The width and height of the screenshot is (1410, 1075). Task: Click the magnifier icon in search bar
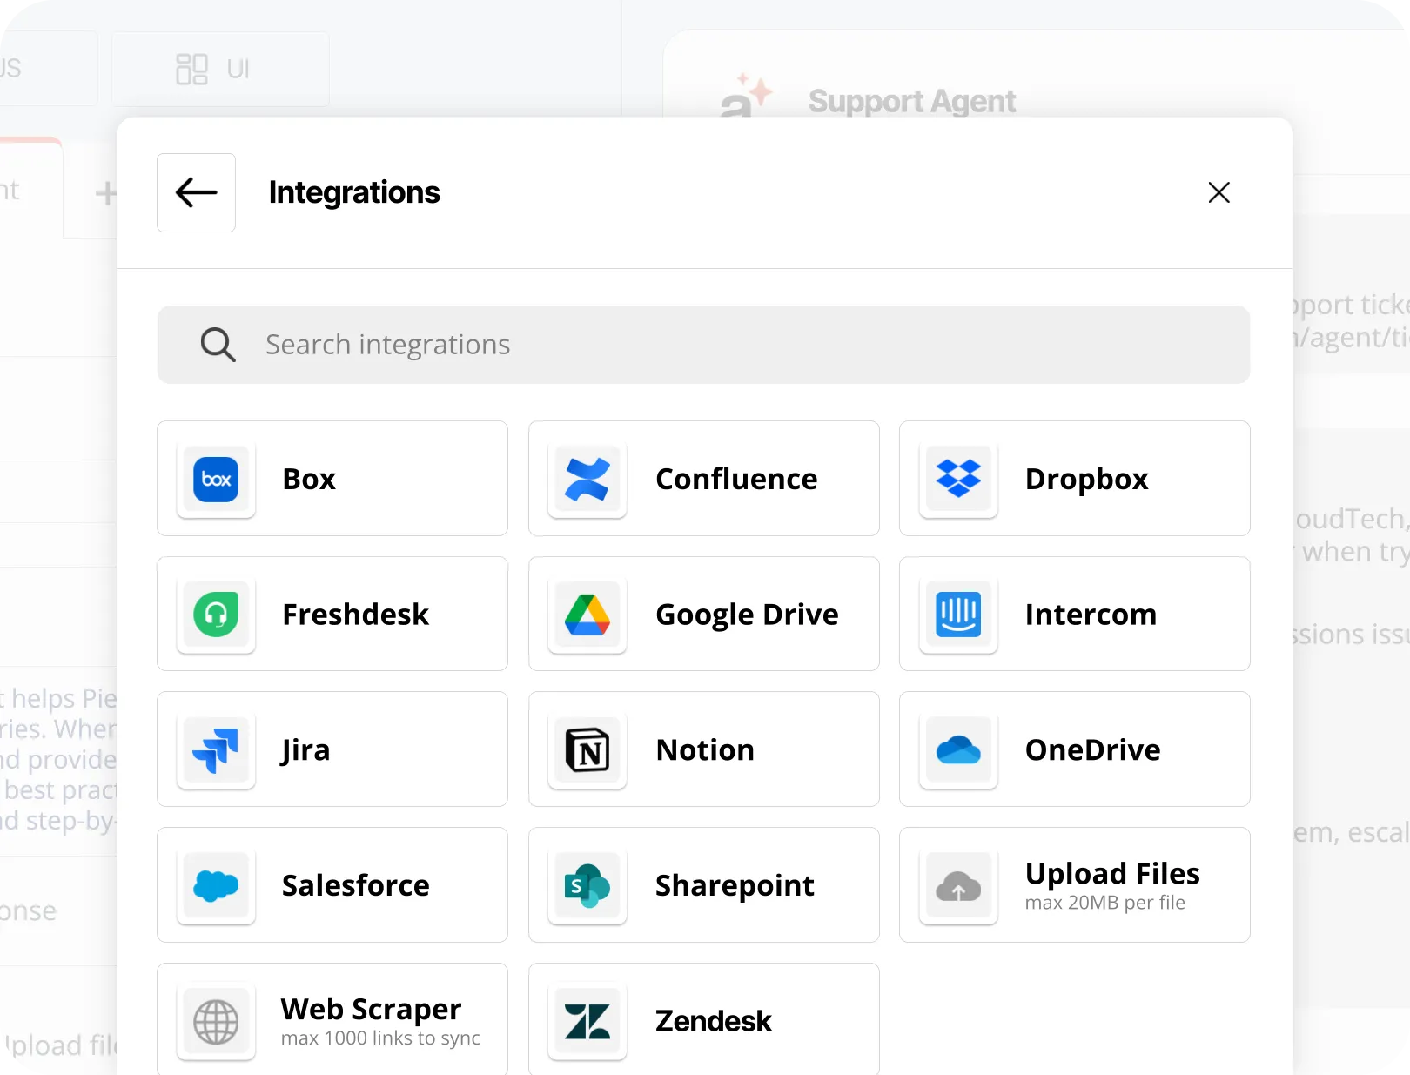pyautogui.click(x=218, y=345)
